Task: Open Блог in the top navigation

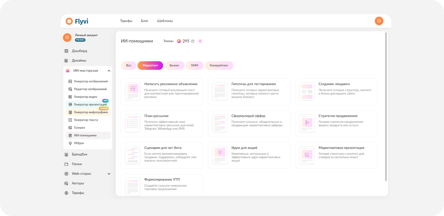Action: [145, 21]
